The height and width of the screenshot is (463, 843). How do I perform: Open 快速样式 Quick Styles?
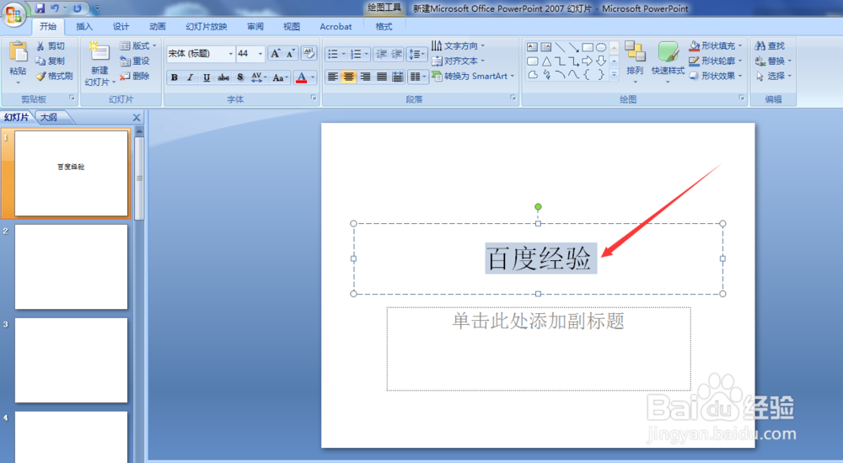click(668, 61)
